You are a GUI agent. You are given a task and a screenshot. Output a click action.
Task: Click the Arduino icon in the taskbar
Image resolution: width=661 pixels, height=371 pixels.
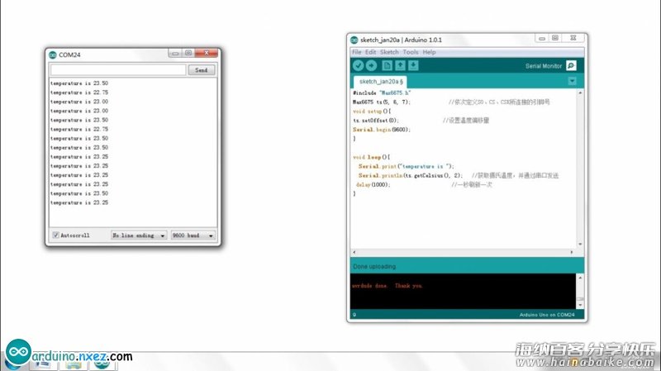click(x=102, y=364)
